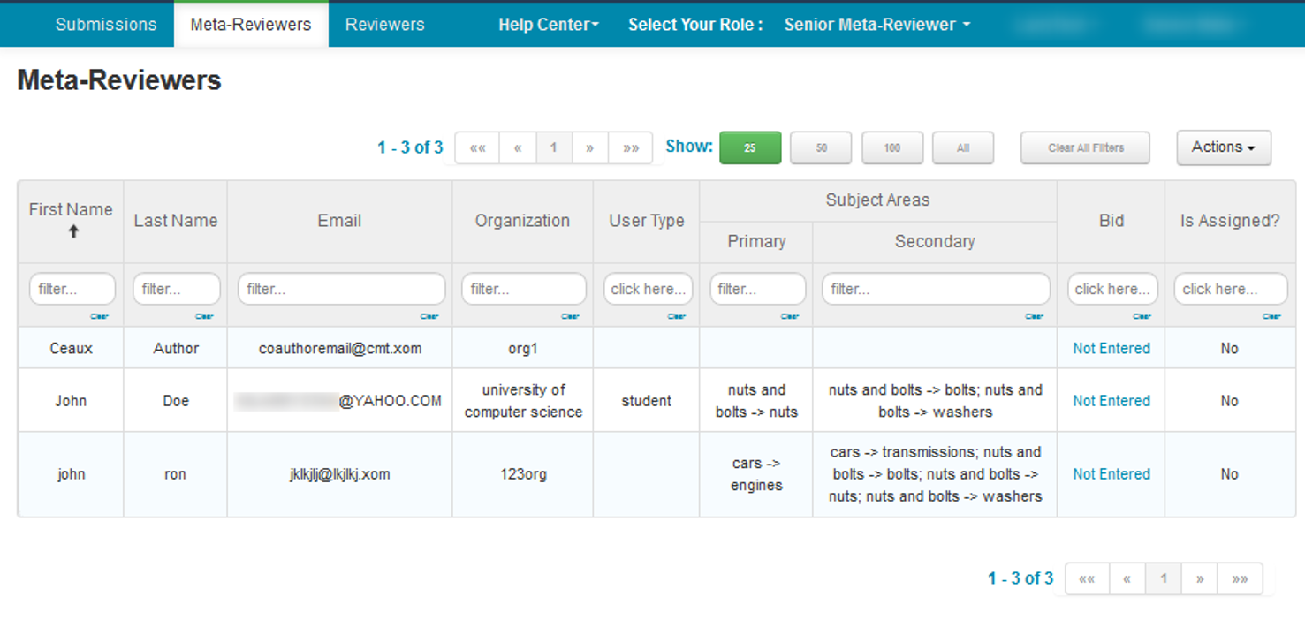Screen dimensions: 1305x627
Task: Expand the Help Center menu
Action: coord(548,25)
